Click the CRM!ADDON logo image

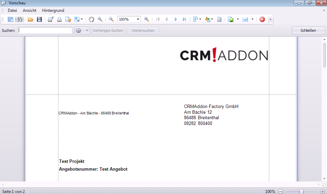pos(224,55)
